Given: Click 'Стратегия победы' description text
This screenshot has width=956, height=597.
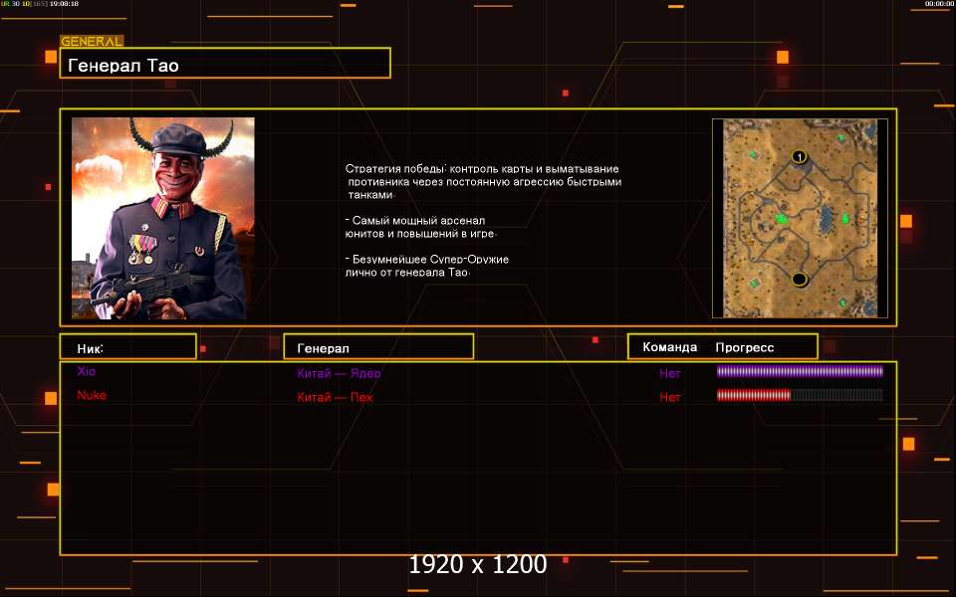Looking at the screenshot, I should pos(484,181).
